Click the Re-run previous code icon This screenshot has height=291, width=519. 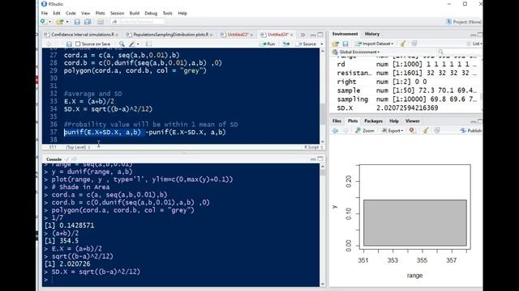286,44
